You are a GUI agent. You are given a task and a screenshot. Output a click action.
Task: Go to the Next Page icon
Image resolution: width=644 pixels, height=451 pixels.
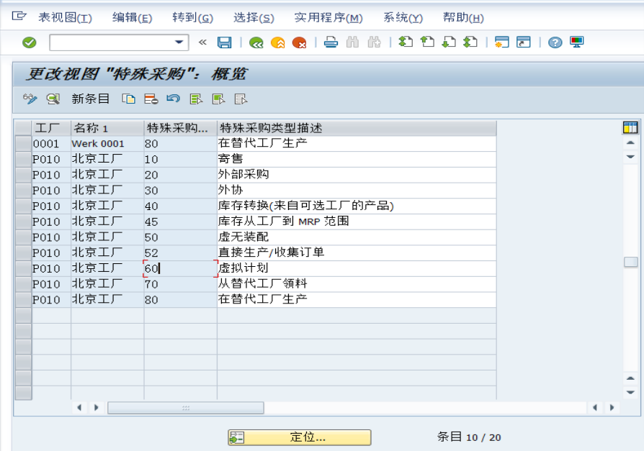[x=449, y=42]
